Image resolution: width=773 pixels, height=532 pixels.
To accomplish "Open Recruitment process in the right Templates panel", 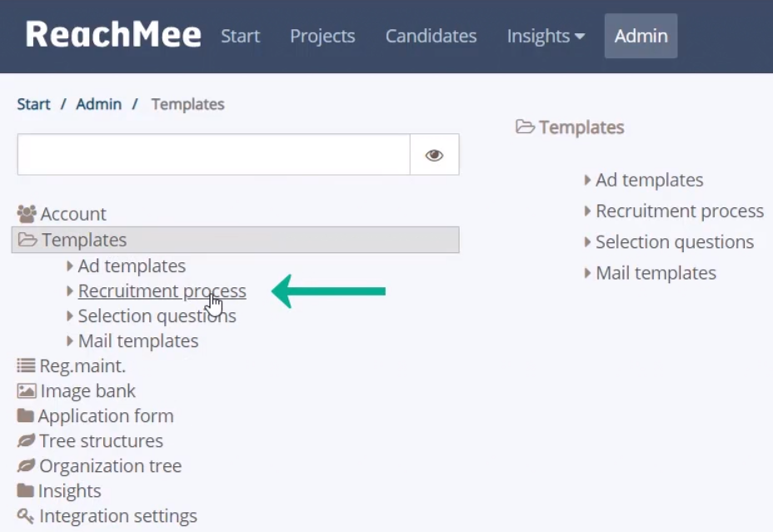I will point(680,211).
